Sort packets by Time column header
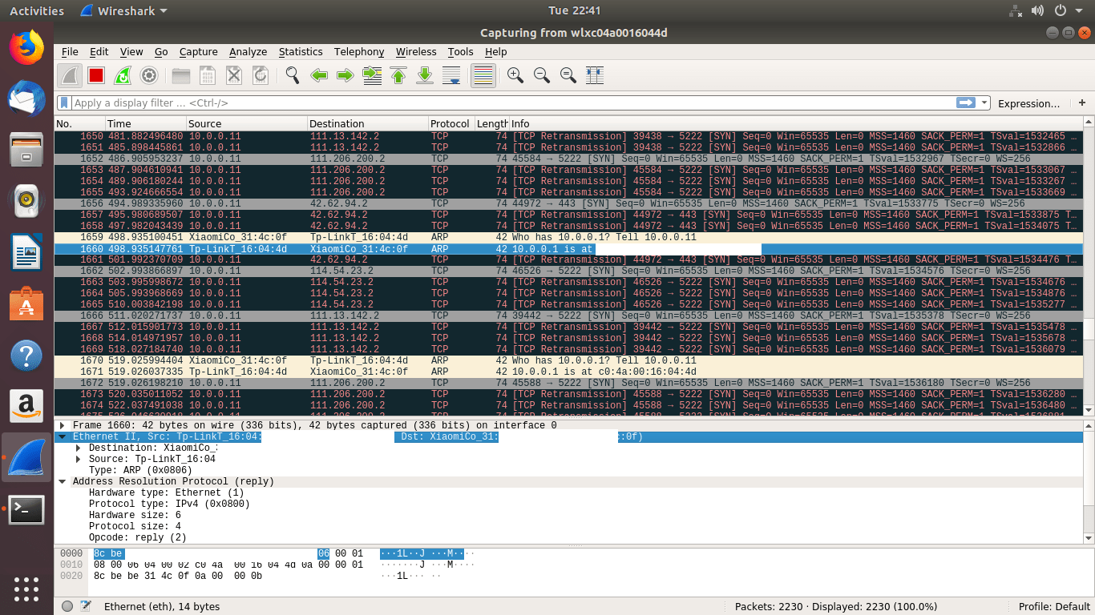The image size is (1095, 615). coord(145,123)
